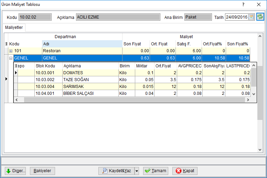Click stock code 10.04.001
Screen dimensions: 267x178
pyautogui.click(x=49, y=93)
